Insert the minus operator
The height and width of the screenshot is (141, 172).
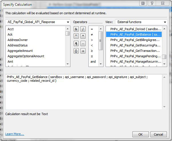point(83,44)
